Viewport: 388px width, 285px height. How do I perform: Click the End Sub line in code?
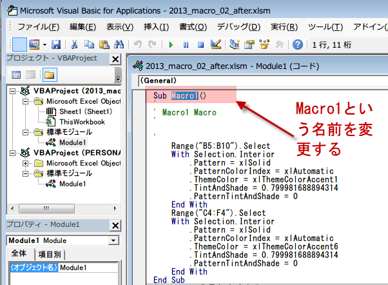coord(169,280)
